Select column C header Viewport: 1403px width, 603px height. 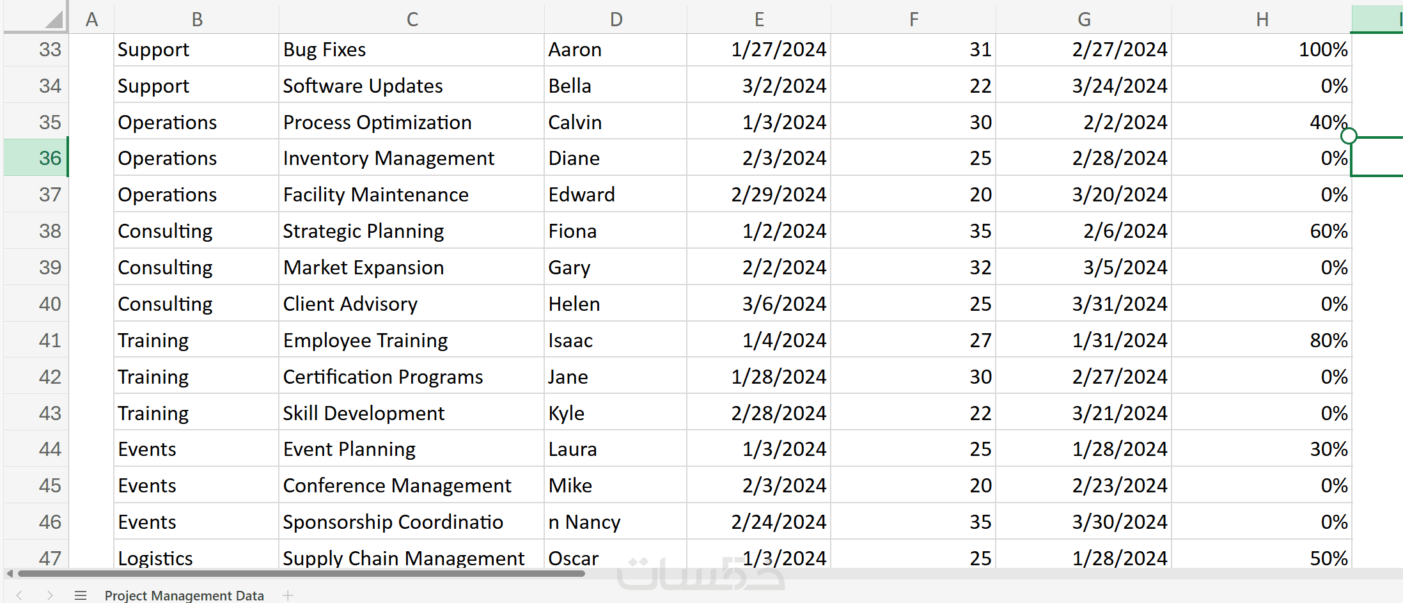(x=412, y=19)
